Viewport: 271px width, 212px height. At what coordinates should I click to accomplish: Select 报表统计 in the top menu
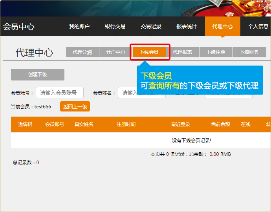187,27
